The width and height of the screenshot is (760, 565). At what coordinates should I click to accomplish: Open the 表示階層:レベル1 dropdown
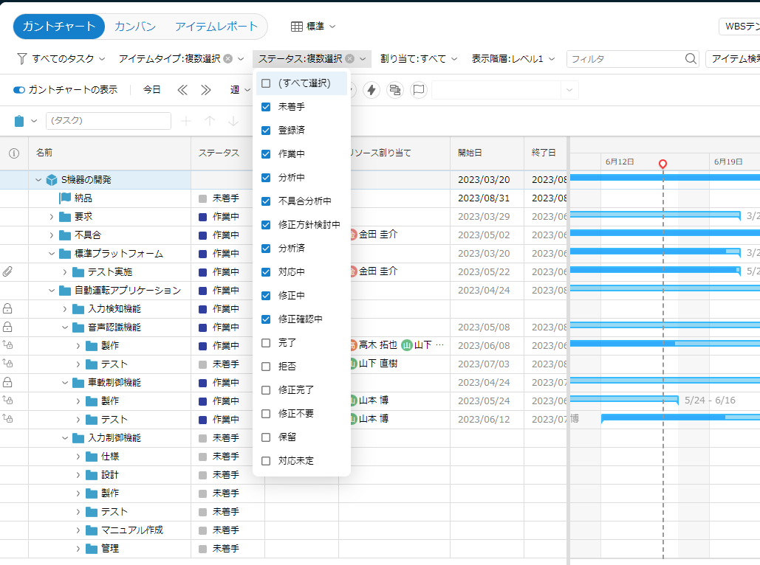513,59
